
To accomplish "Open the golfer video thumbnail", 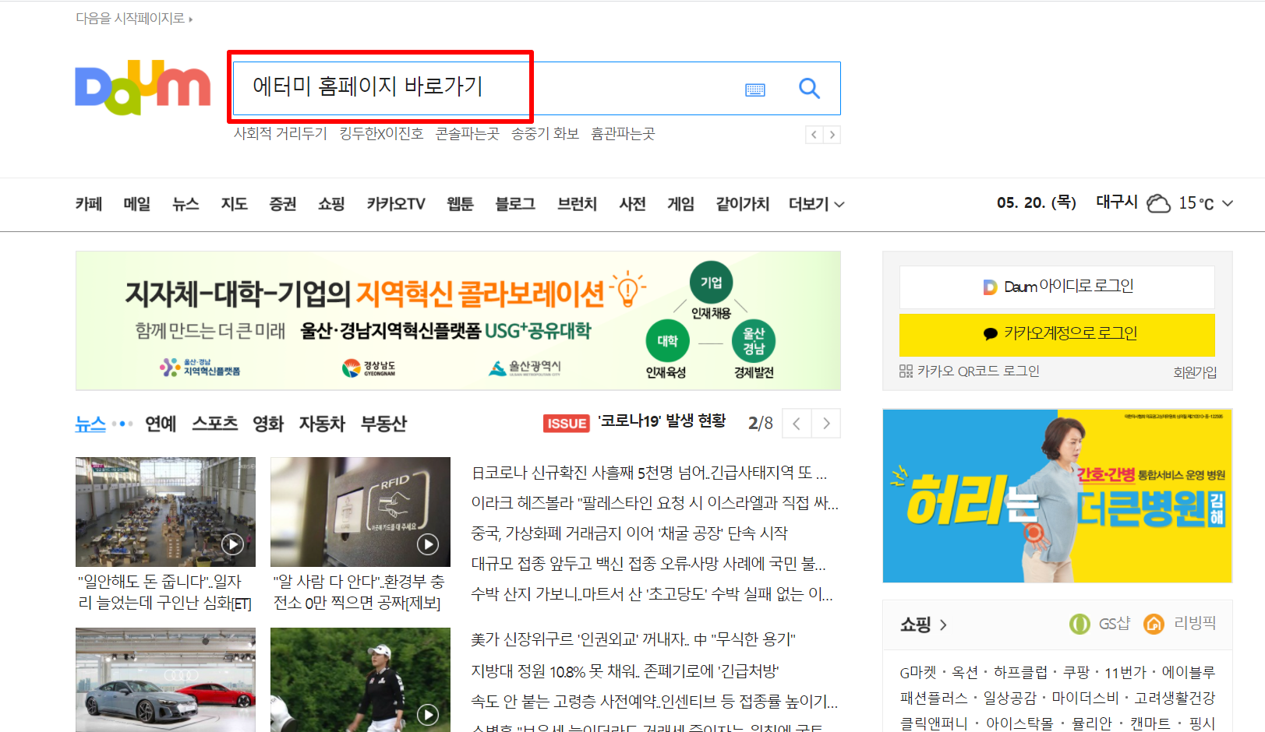I will [x=360, y=680].
